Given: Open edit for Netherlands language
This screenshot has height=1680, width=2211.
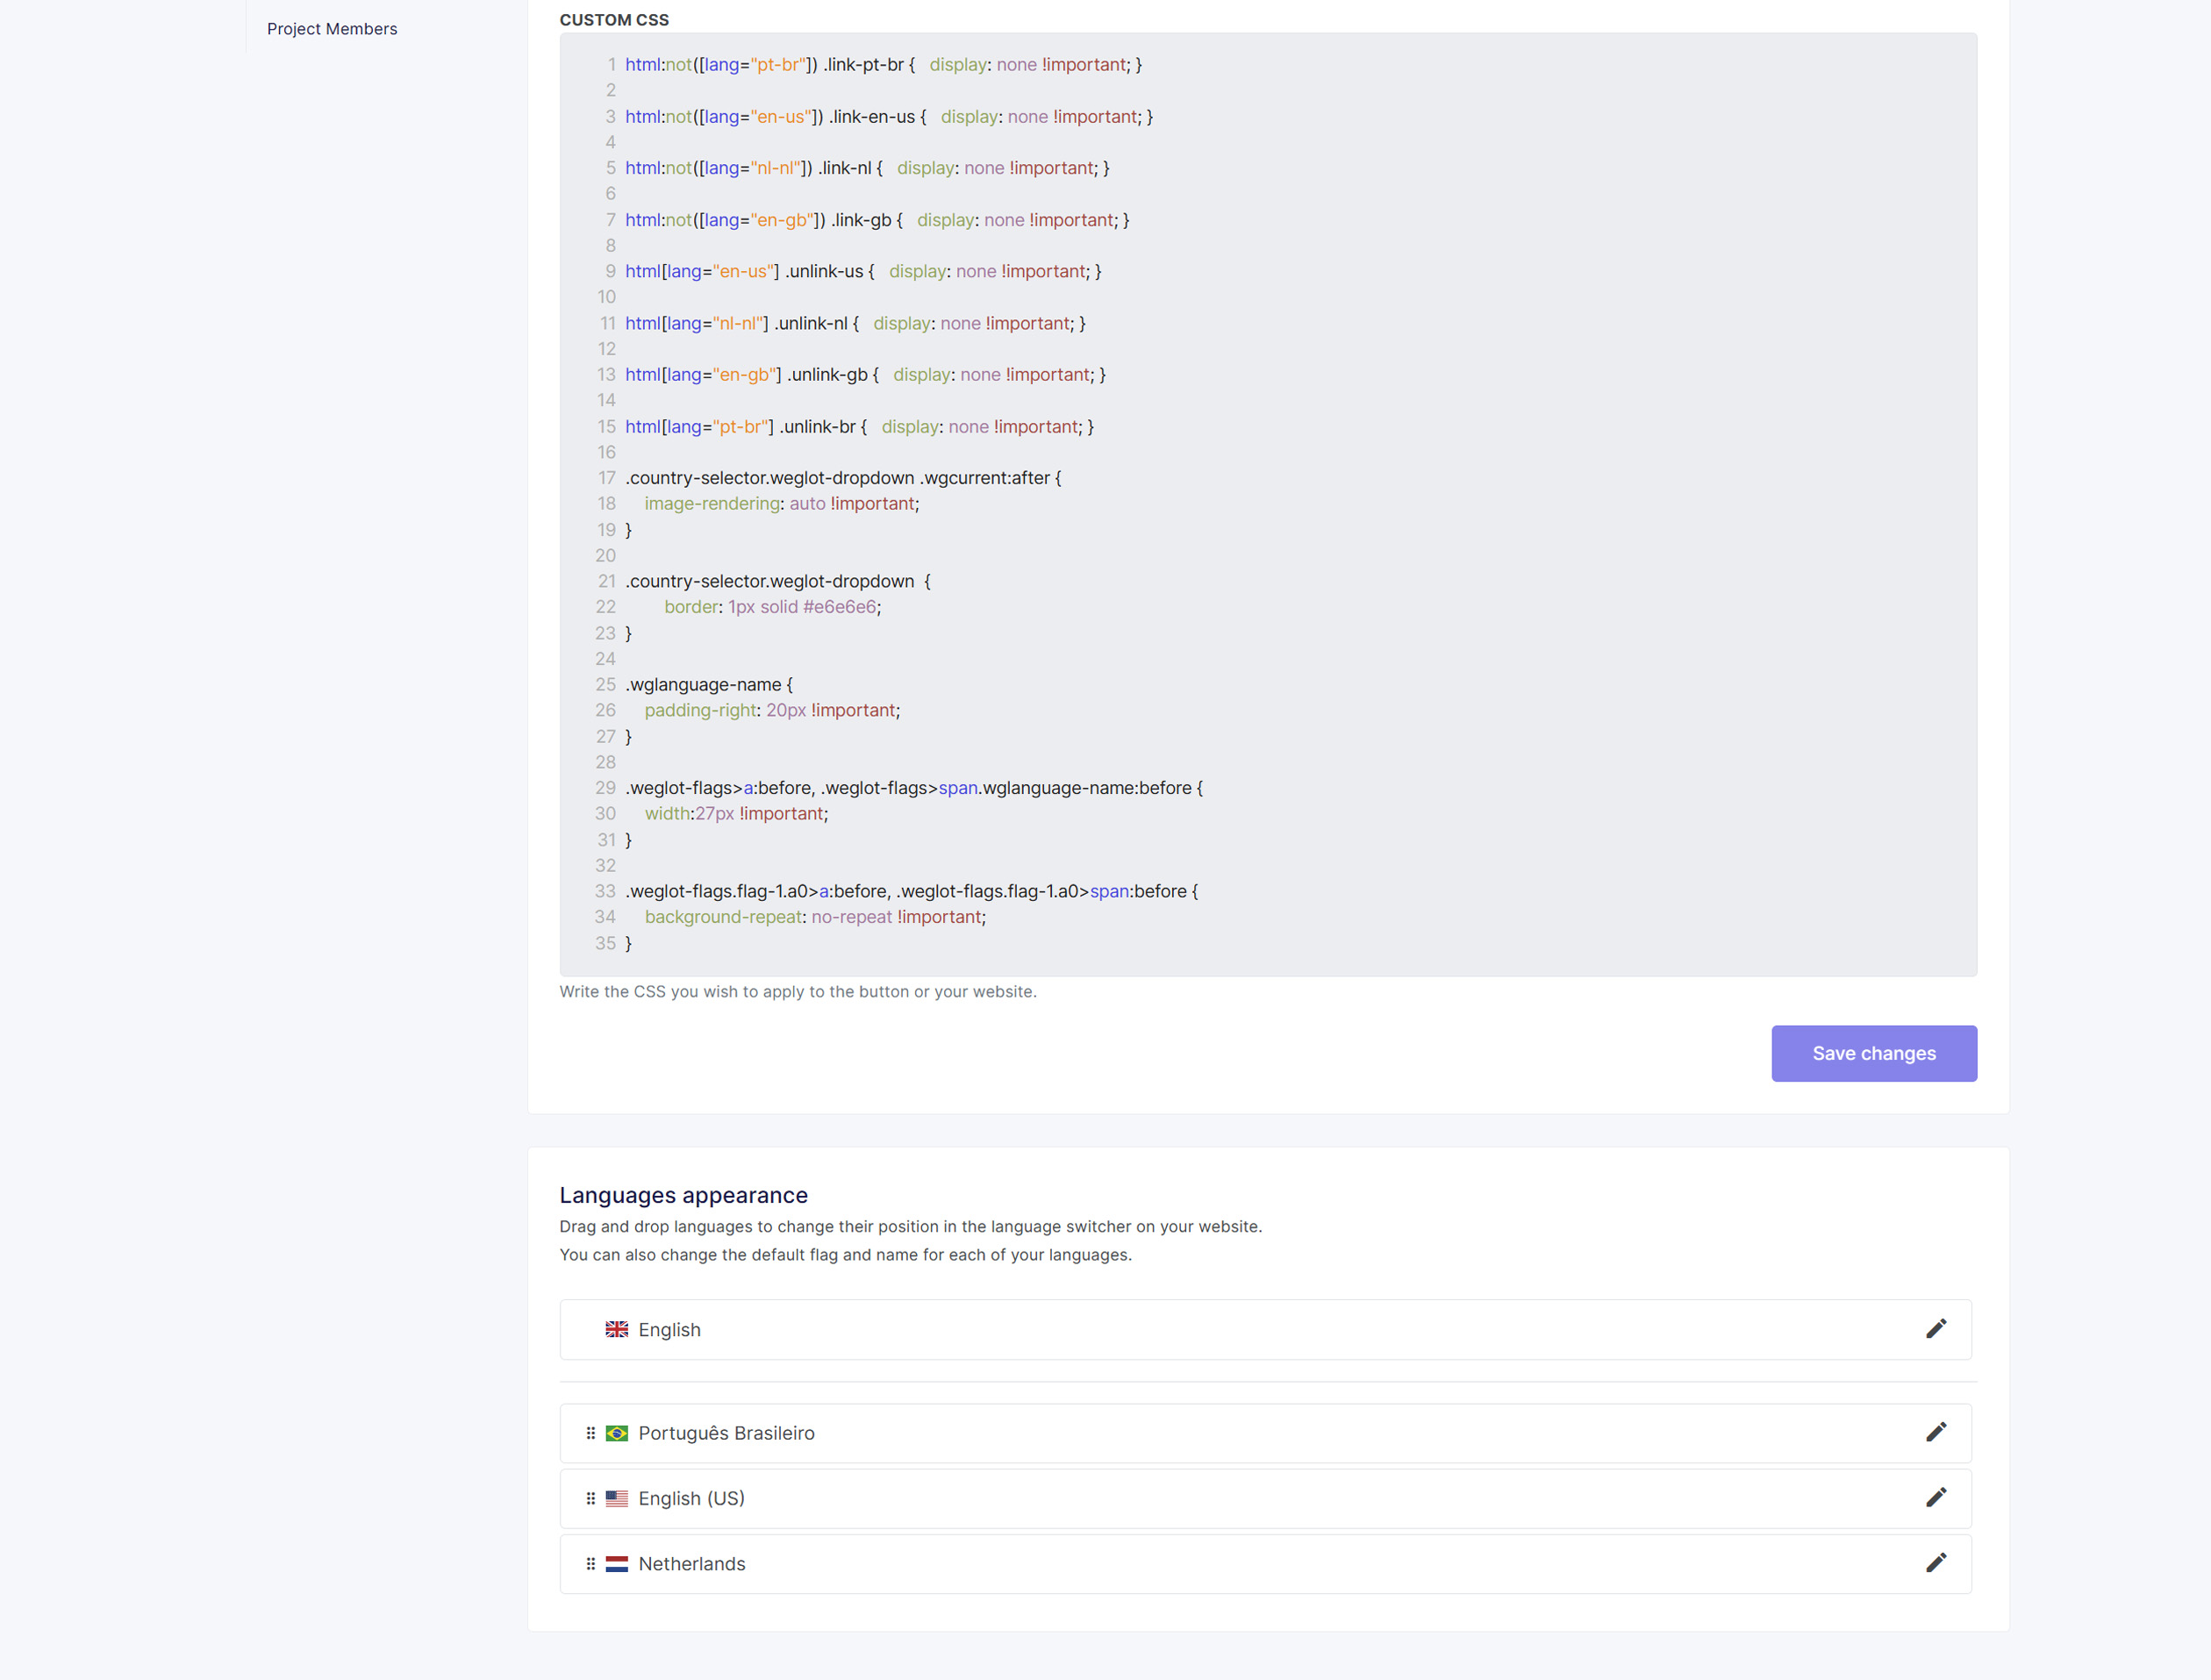Looking at the screenshot, I should click(1935, 1563).
